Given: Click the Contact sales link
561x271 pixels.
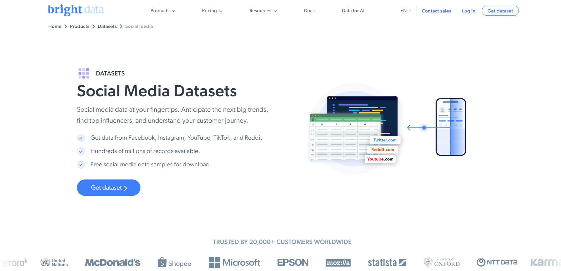Looking at the screenshot, I should click(436, 11).
